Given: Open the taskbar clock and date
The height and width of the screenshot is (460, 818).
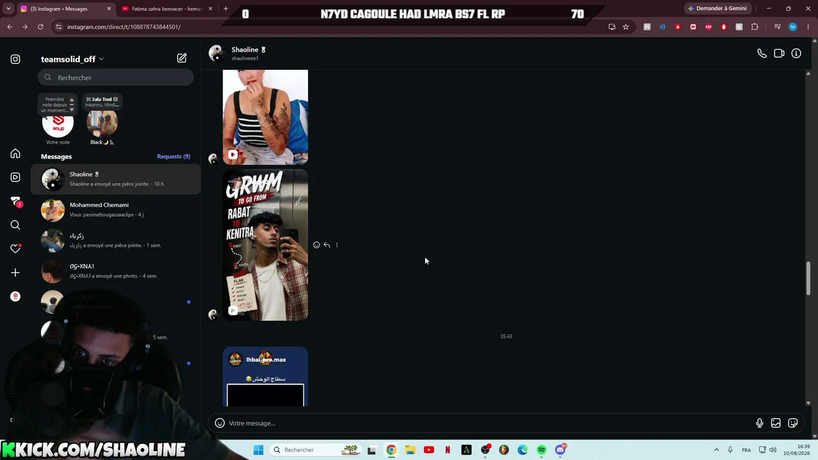Looking at the screenshot, I should (x=798, y=450).
